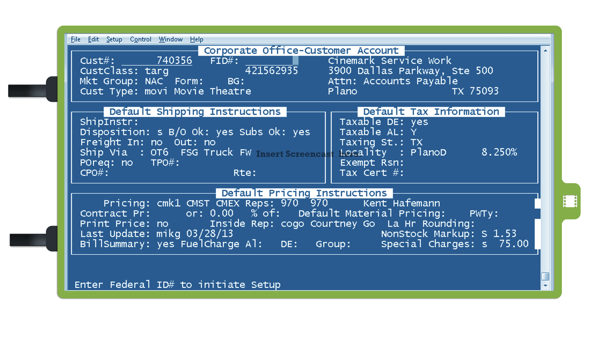
Task: Click the scroll down arrow of the terminal
Action: [545, 286]
